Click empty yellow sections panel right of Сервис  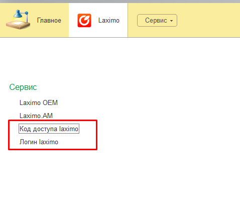208,20
